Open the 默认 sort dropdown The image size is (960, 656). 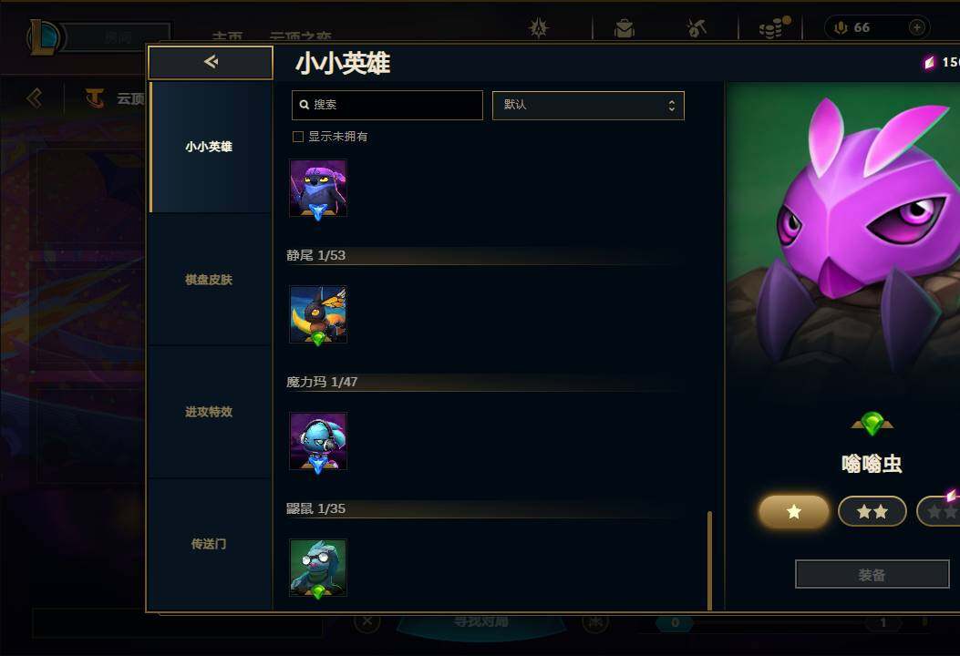[x=588, y=106]
